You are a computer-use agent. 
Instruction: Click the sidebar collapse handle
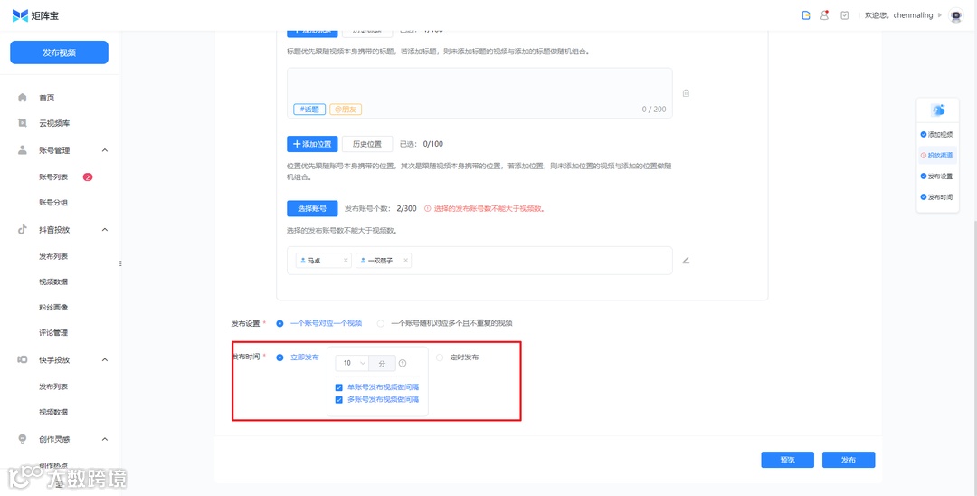click(119, 263)
